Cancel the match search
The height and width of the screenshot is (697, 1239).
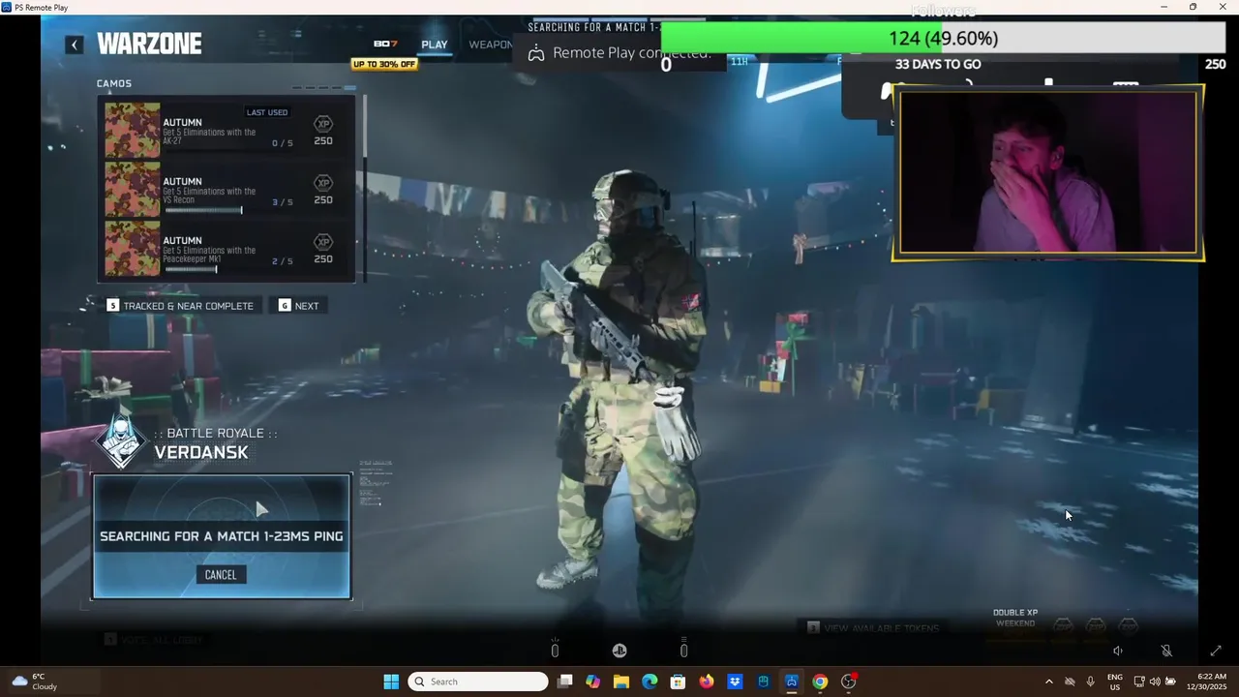[221, 575]
